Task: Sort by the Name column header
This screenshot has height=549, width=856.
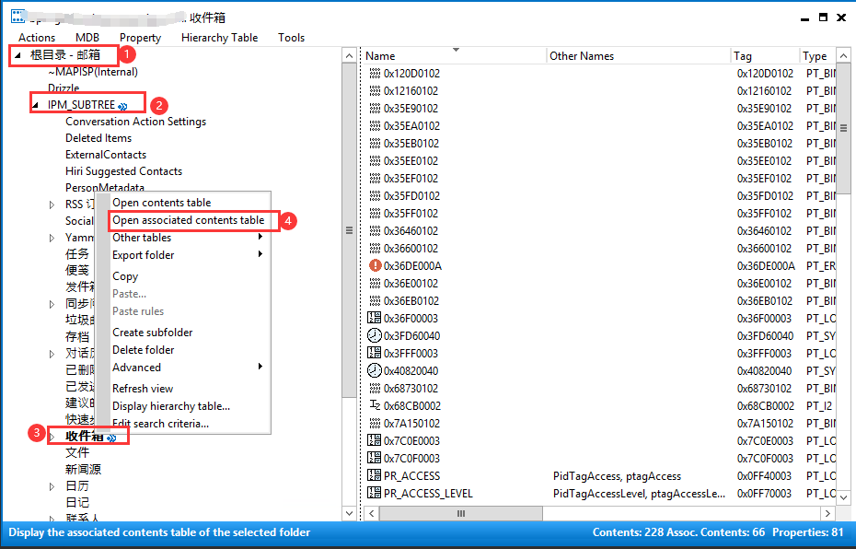Action: [454, 55]
